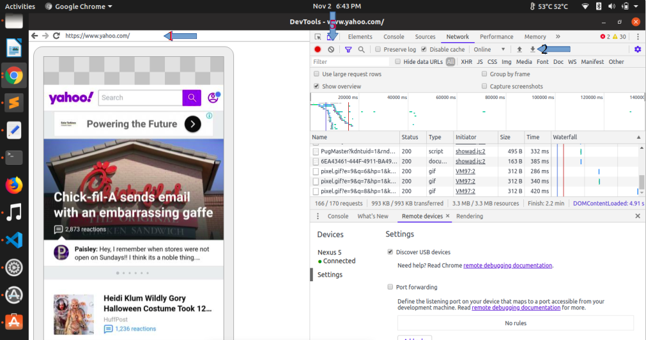Reload the remote yahoo page
This screenshot has height=340, width=646.
[56, 36]
